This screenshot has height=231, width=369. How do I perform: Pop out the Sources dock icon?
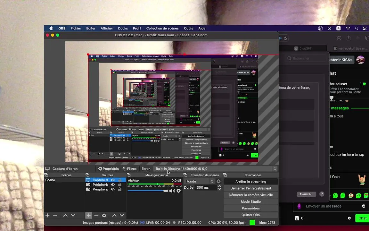pyautogui.click(x=87, y=175)
